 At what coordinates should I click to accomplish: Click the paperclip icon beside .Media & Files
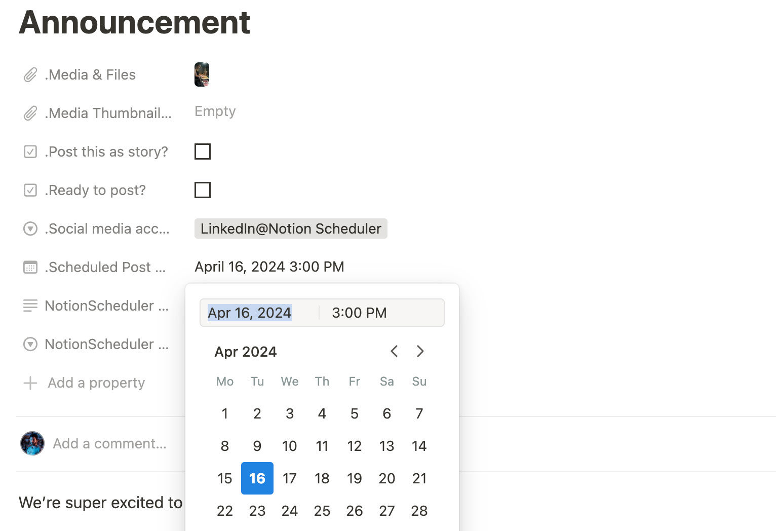click(x=30, y=75)
